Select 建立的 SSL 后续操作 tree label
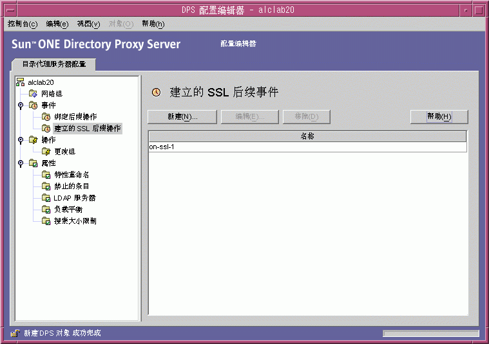The image size is (489, 344). coord(88,128)
